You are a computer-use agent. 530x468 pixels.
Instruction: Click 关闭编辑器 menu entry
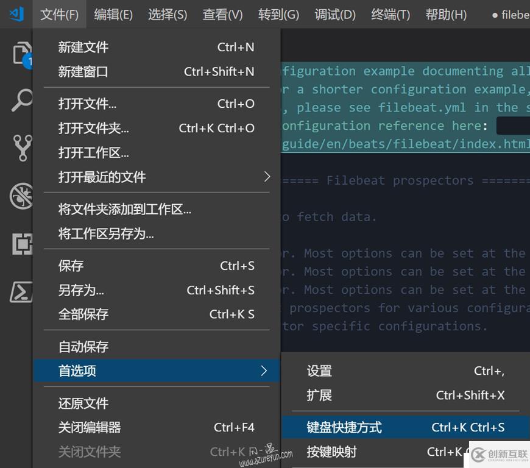tap(157, 427)
